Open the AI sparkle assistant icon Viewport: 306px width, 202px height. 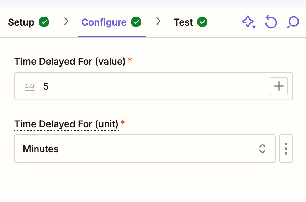point(249,22)
